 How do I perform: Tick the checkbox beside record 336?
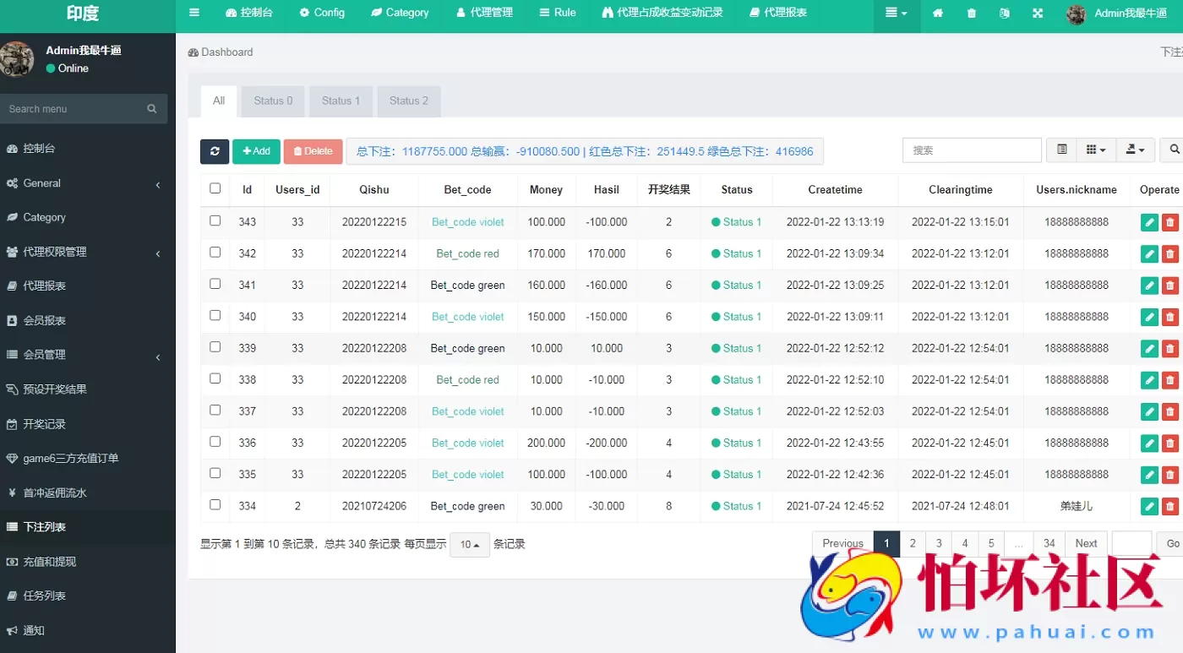point(215,443)
